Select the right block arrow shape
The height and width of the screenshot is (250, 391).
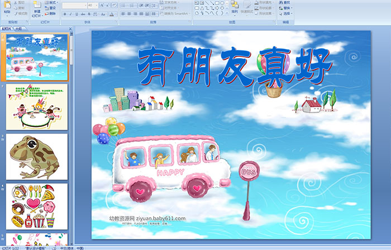[217, 8]
